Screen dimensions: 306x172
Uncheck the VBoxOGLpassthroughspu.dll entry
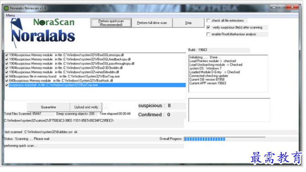tap(7, 64)
